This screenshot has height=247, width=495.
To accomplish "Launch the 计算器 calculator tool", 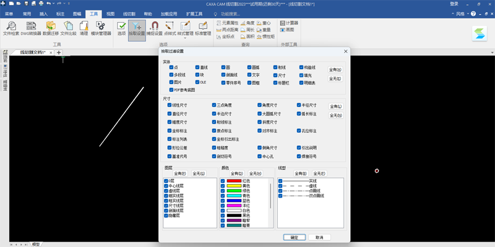I will click(289, 23).
